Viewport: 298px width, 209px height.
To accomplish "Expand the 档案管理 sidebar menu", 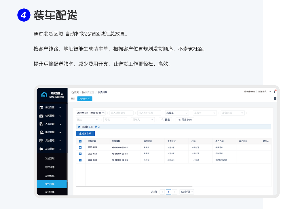I will coord(60,116).
